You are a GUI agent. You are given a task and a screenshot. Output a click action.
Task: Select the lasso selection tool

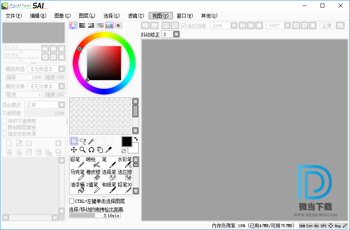click(x=83, y=141)
